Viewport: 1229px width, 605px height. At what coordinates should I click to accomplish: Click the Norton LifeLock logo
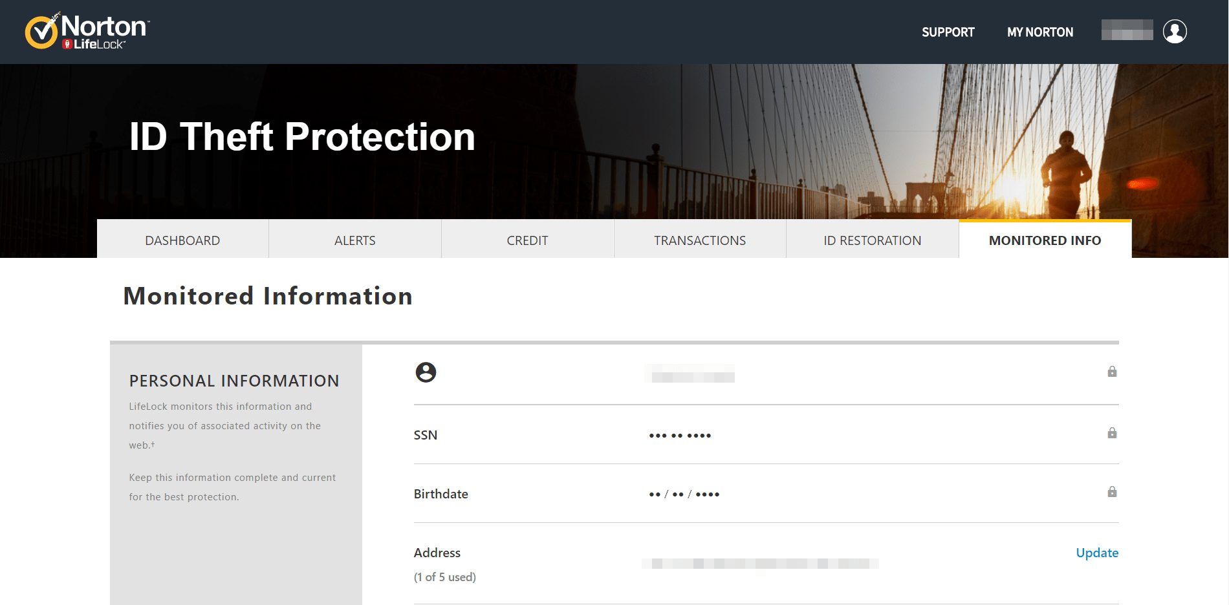pyautogui.click(x=87, y=31)
